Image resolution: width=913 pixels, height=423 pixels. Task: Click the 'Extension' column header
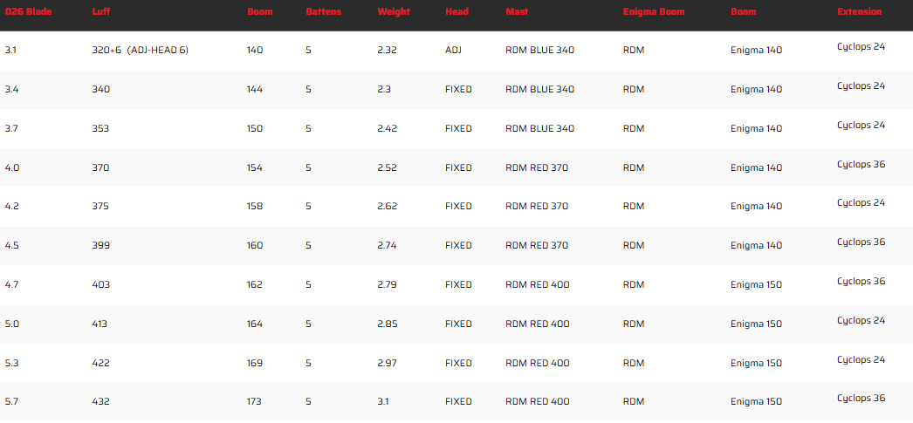pyautogui.click(x=860, y=11)
